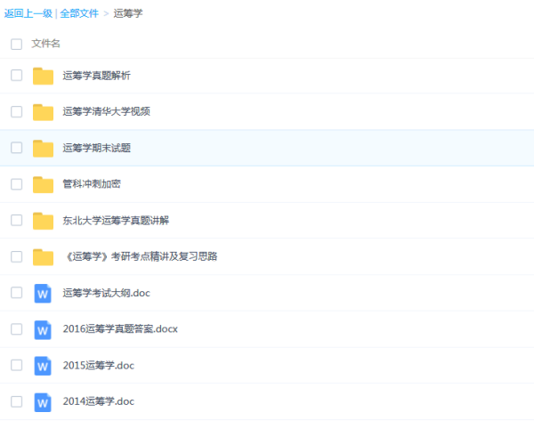Toggle the select-all checkbox beside 文件名
This screenshot has width=534, height=445.
coord(16,44)
